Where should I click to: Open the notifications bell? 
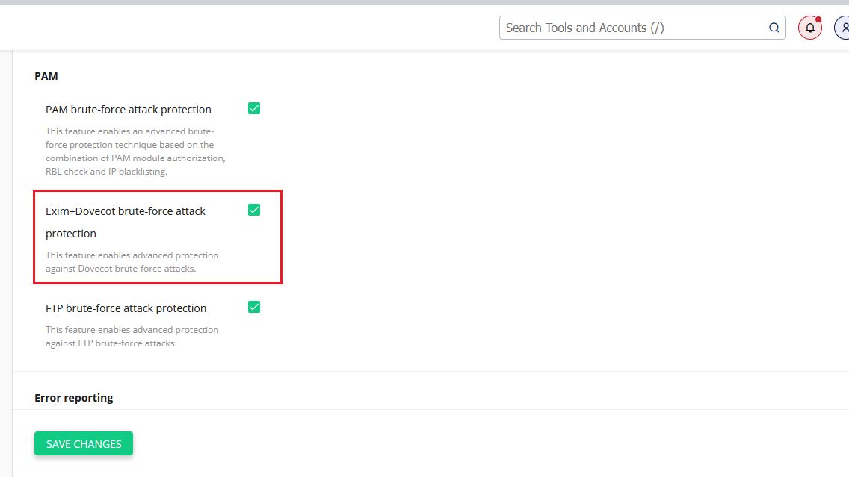click(x=809, y=28)
